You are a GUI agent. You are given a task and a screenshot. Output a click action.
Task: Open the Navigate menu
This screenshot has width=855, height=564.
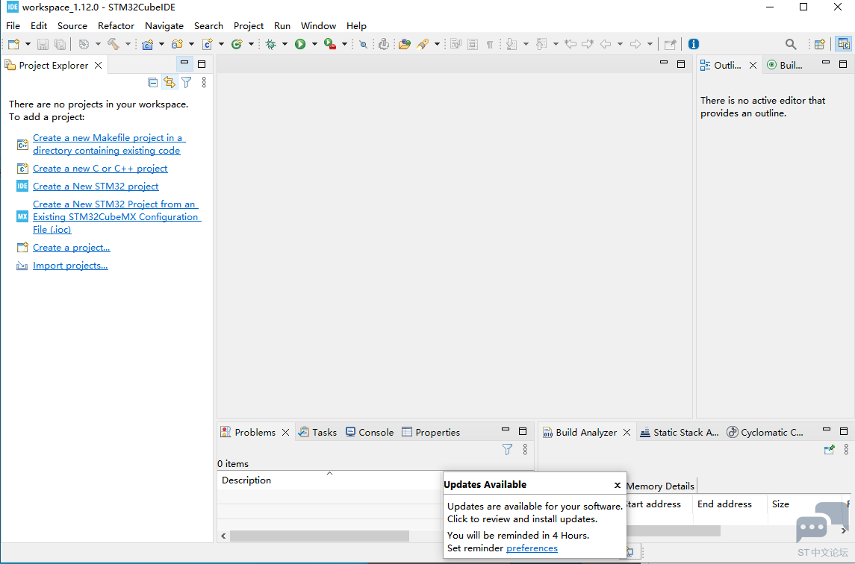click(164, 25)
